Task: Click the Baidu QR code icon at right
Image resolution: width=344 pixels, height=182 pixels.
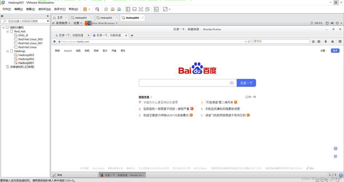Action: (x=336, y=157)
